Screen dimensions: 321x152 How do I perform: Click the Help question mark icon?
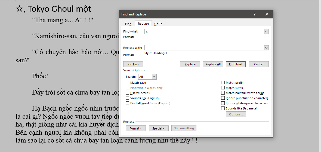pyautogui.click(x=255, y=14)
